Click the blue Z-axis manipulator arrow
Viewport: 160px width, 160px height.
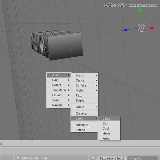click(125, 30)
